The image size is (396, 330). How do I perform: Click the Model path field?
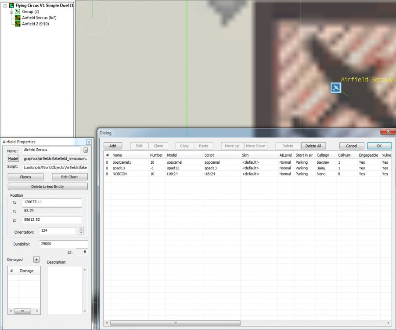click(55, 159)
